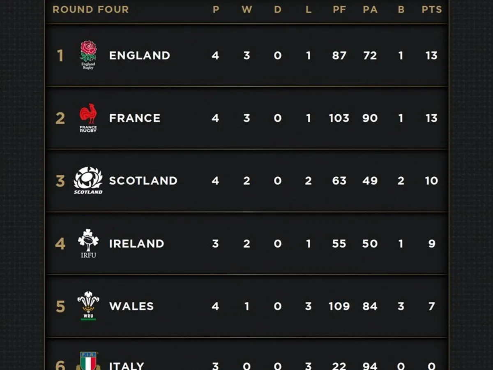493x370 pixels.
Task: Click England's 13 points total
Action: [x=431, y=55]
